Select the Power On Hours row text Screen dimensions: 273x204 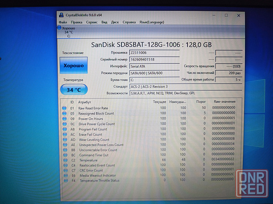click(x=91, y=119)
